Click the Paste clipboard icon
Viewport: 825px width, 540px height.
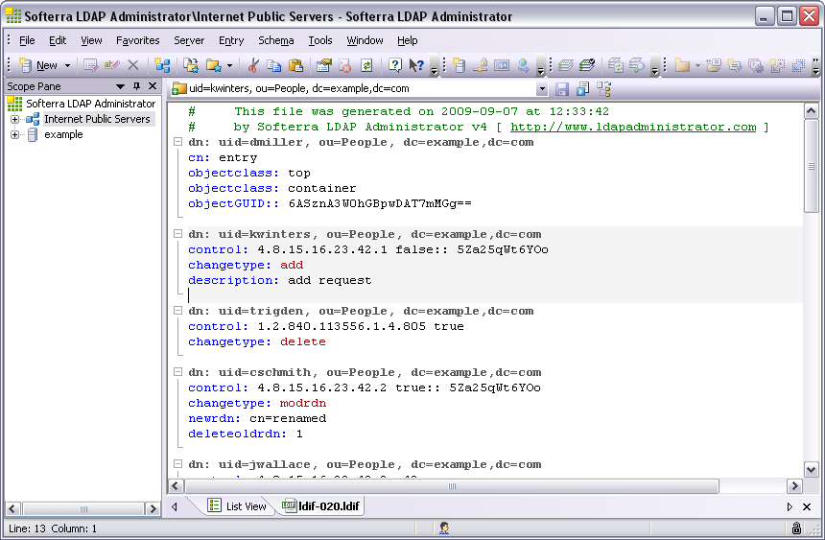point(295,65)
